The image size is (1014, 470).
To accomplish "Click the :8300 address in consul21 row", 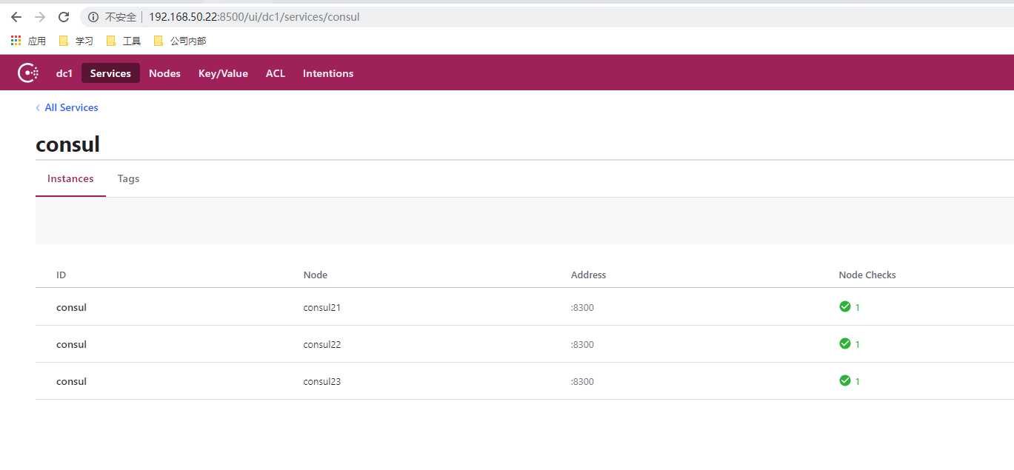I will [582, 307].
